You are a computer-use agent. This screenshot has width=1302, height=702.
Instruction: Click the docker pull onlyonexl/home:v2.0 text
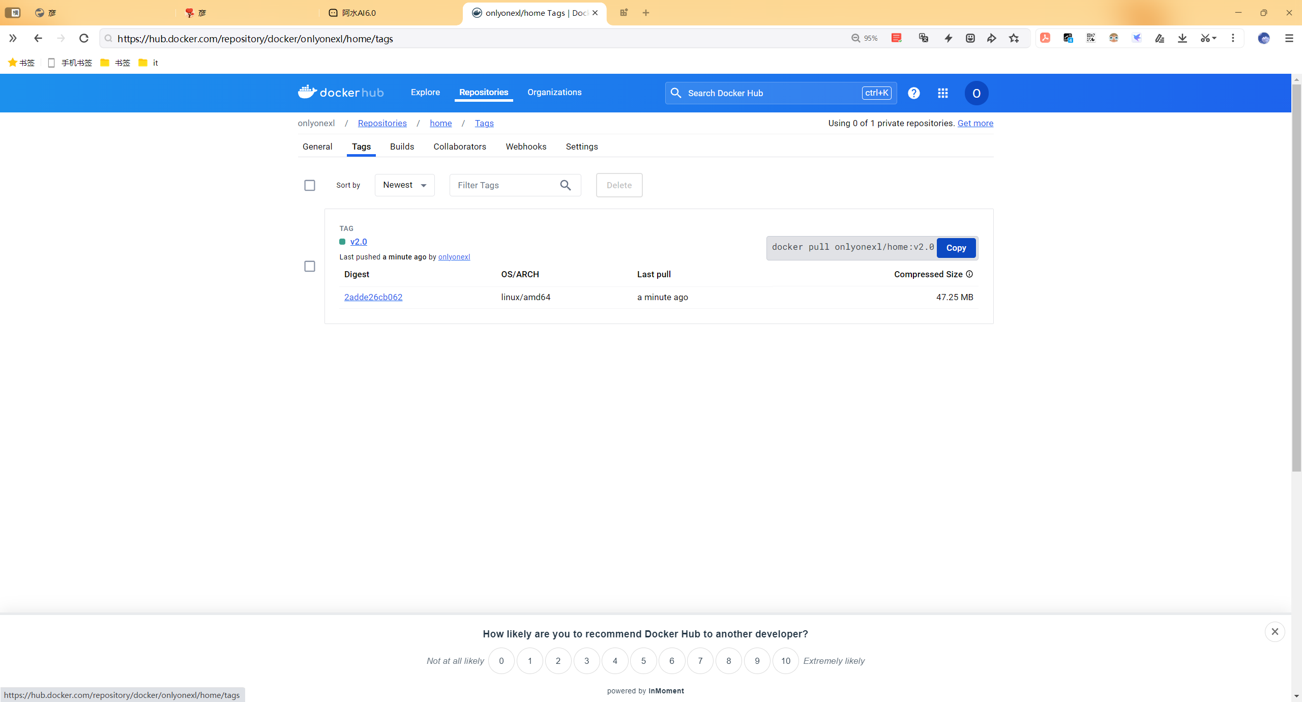(853, 247)
